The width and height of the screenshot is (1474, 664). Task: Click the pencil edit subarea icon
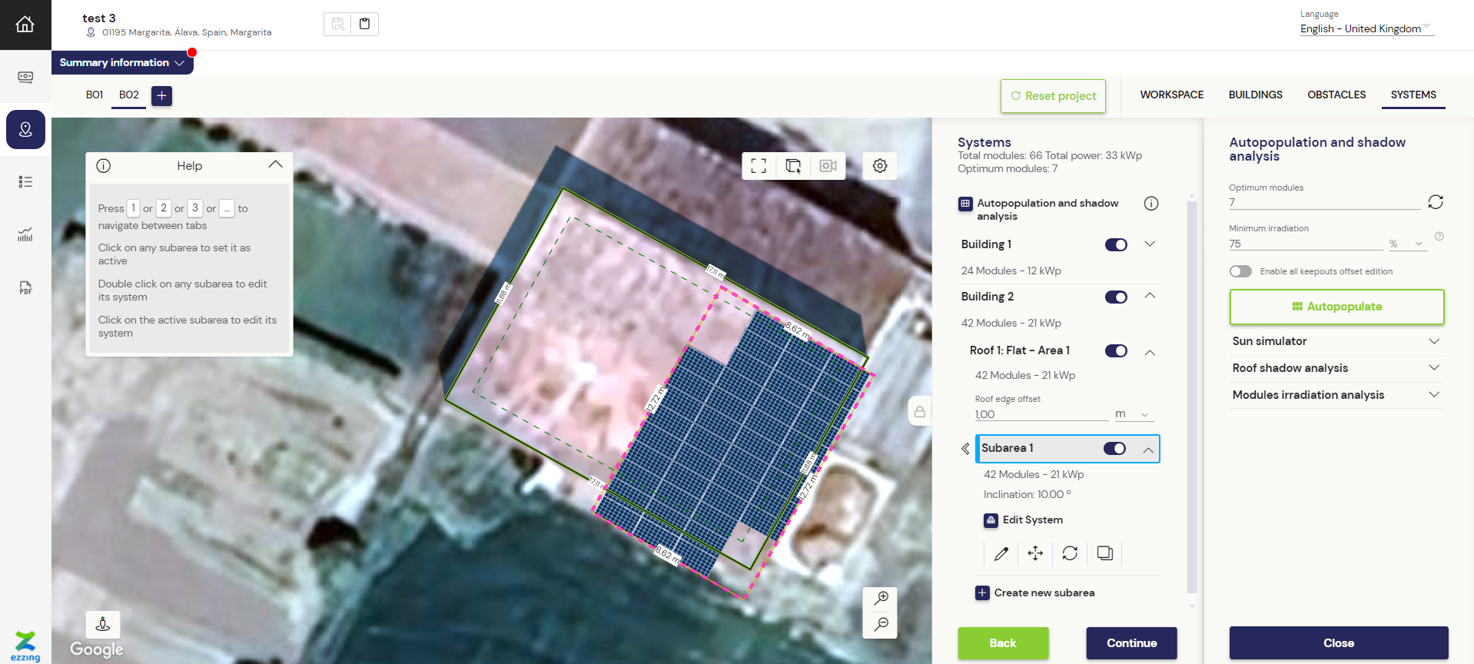(x=1001, y=553)
